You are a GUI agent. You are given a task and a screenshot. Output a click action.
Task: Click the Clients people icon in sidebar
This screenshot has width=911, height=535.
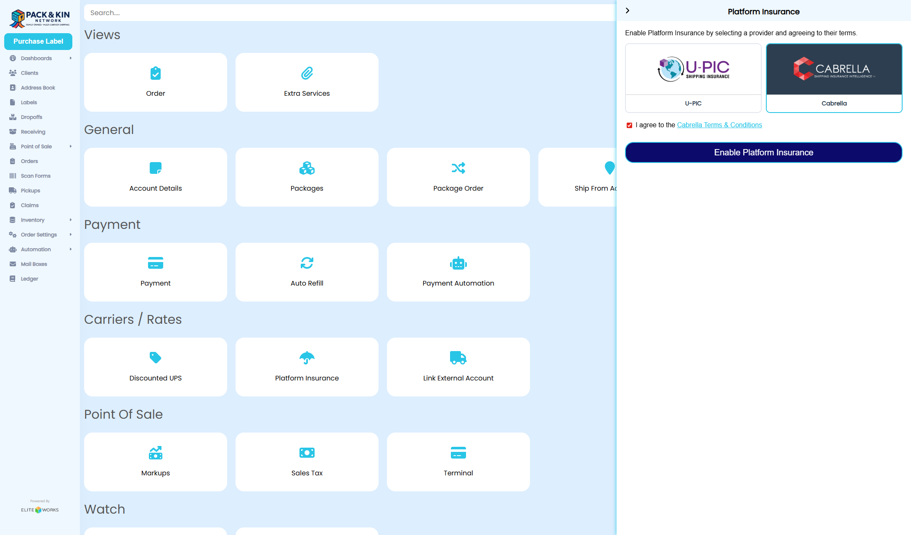[13, 73]
